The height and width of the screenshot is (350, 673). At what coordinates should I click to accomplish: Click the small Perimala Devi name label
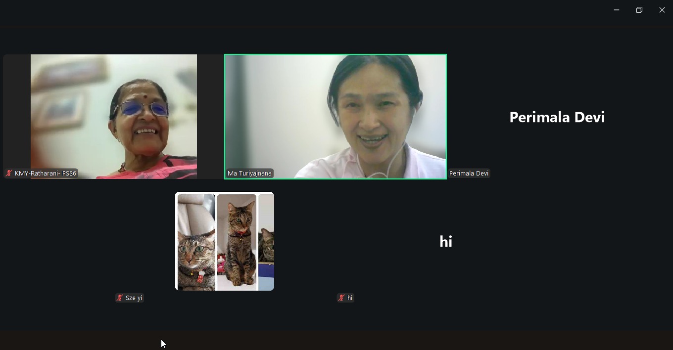tap(469, 174)
